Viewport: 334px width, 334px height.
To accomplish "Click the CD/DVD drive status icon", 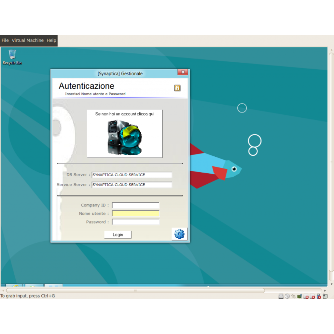I will coord(287,296).
